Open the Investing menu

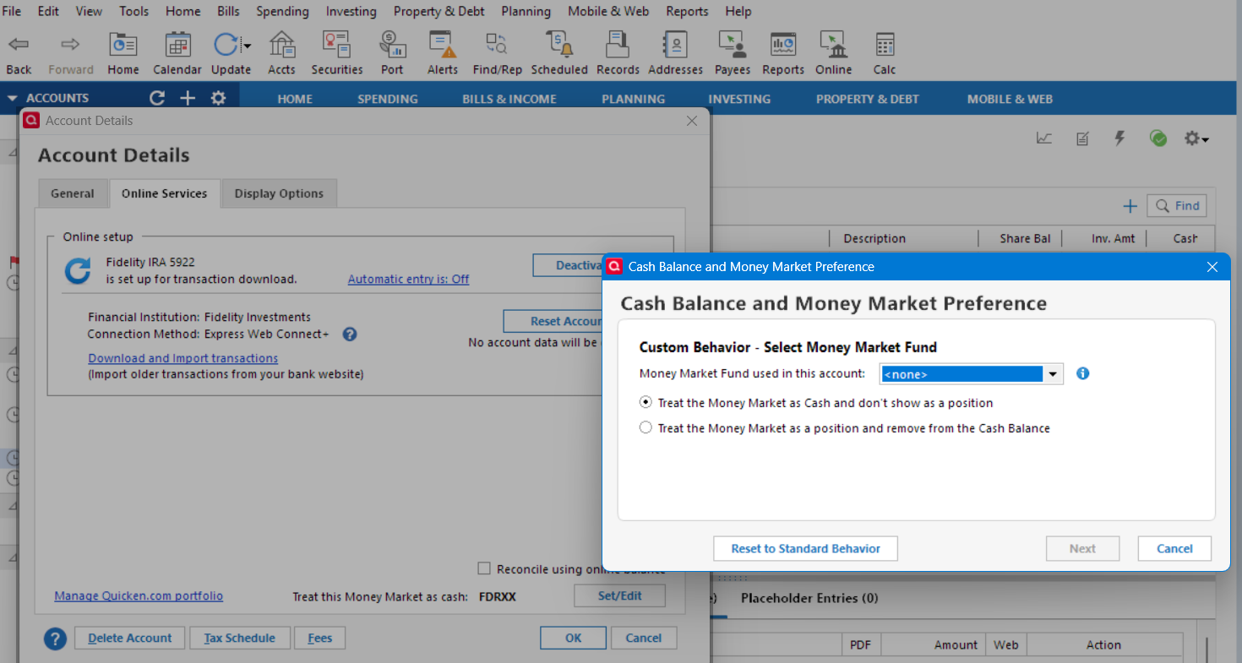tap(351, 11)
